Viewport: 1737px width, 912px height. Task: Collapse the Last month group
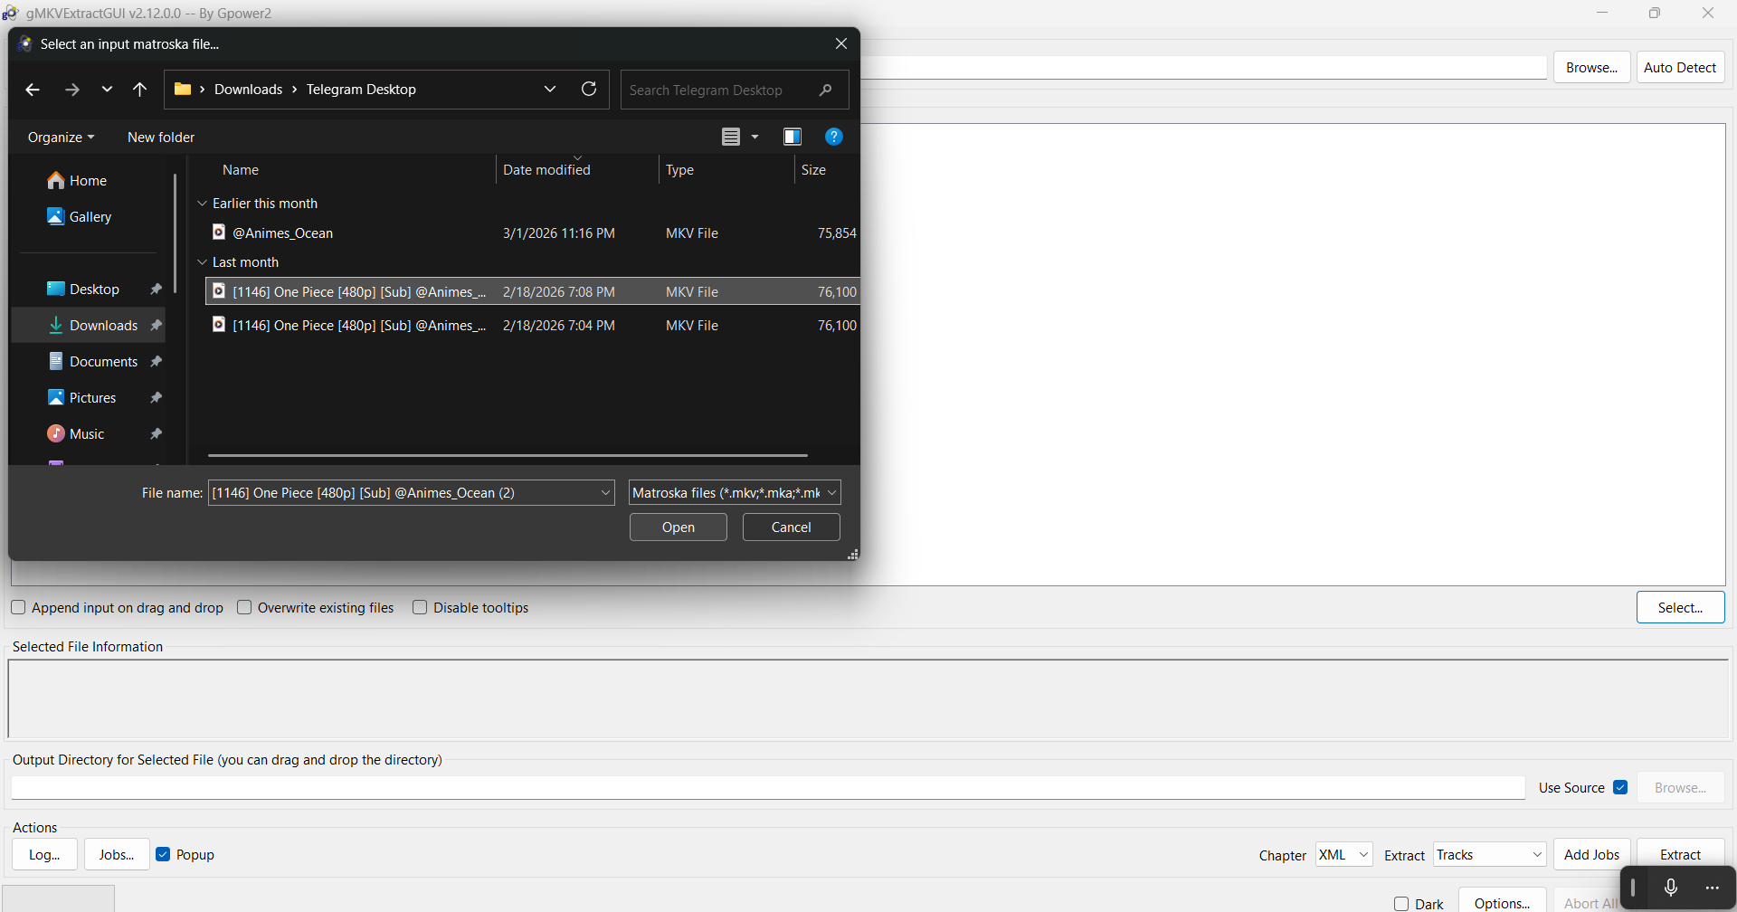[x=203, y=262]
